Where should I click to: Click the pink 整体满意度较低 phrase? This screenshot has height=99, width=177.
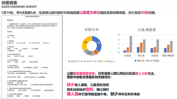84,73
